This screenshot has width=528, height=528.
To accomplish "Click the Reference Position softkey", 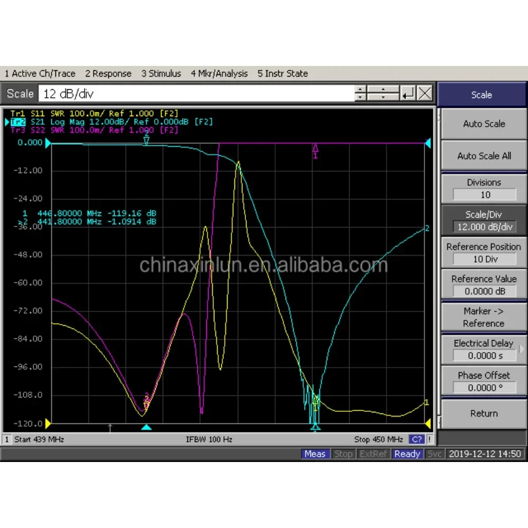I will pyautogui.click(x=484, y=252).
